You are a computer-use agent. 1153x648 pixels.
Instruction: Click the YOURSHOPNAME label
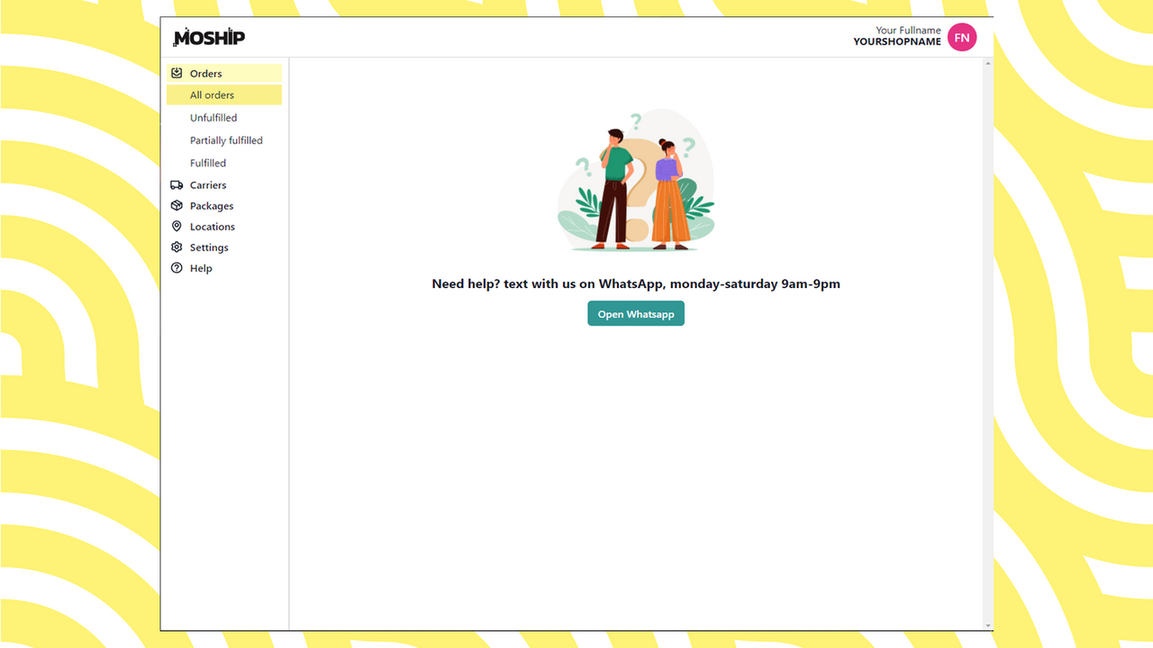[x=897, y=41]
